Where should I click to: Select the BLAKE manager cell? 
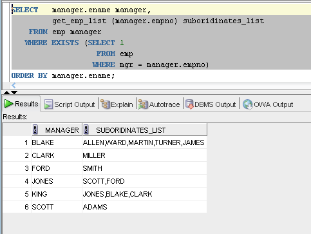coord(57,142)
